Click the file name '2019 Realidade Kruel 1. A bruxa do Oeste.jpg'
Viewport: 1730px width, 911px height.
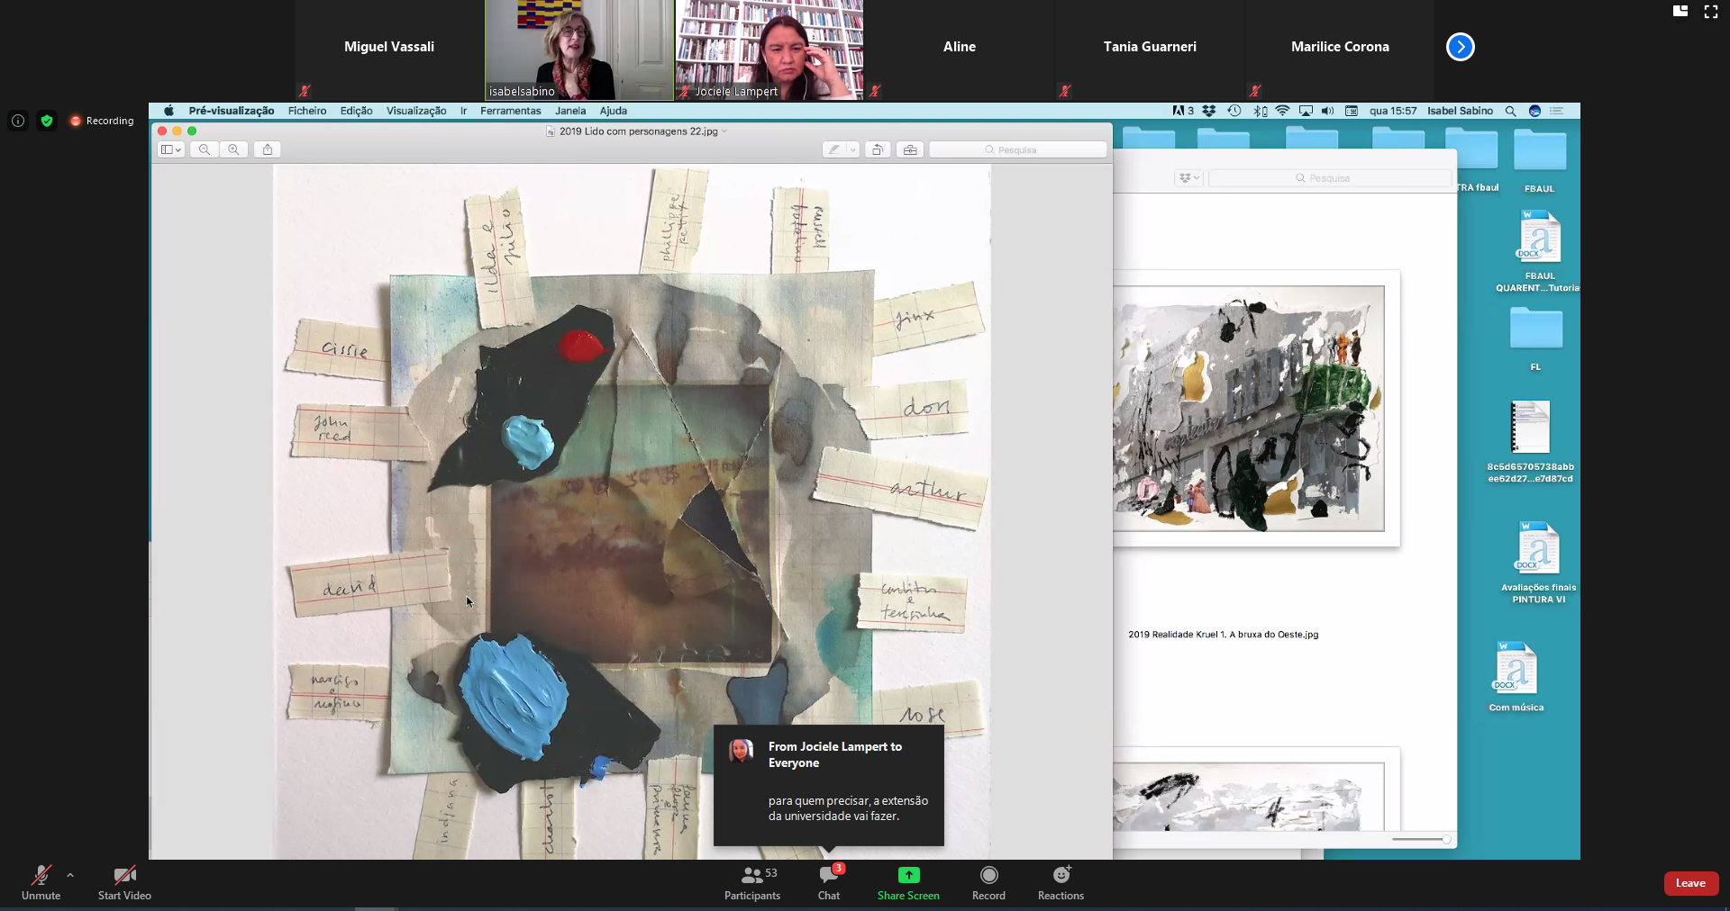point(1223,635)
